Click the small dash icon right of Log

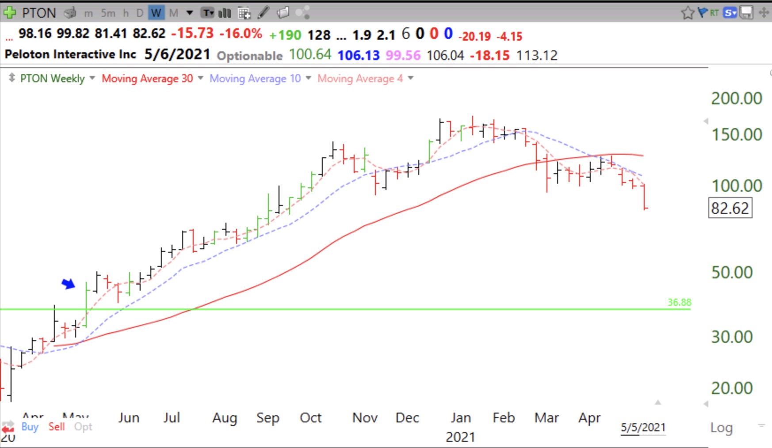pyautogui.click(x=761, y=425)
